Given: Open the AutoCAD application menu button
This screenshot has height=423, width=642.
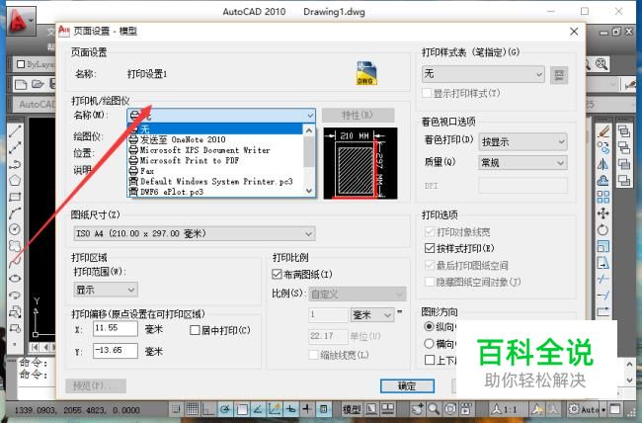Looking at the screenshot, I should point(21,20).
